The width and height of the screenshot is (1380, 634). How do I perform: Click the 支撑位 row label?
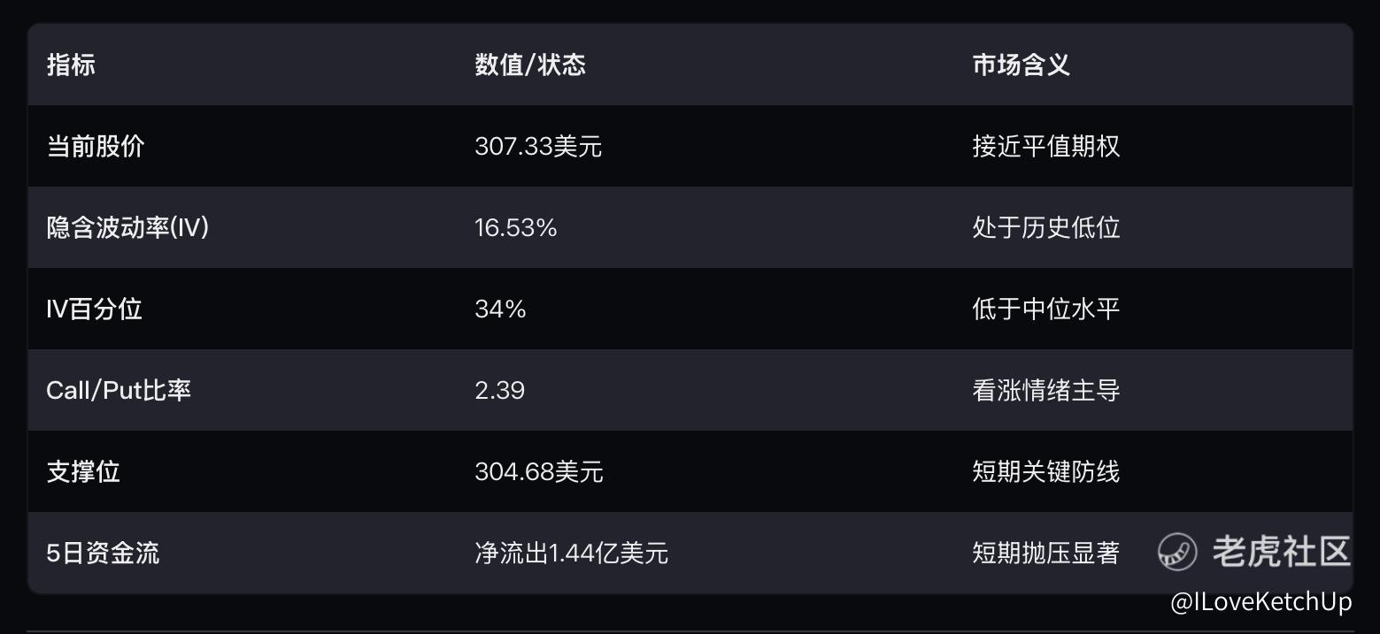[x=83, y=471]
